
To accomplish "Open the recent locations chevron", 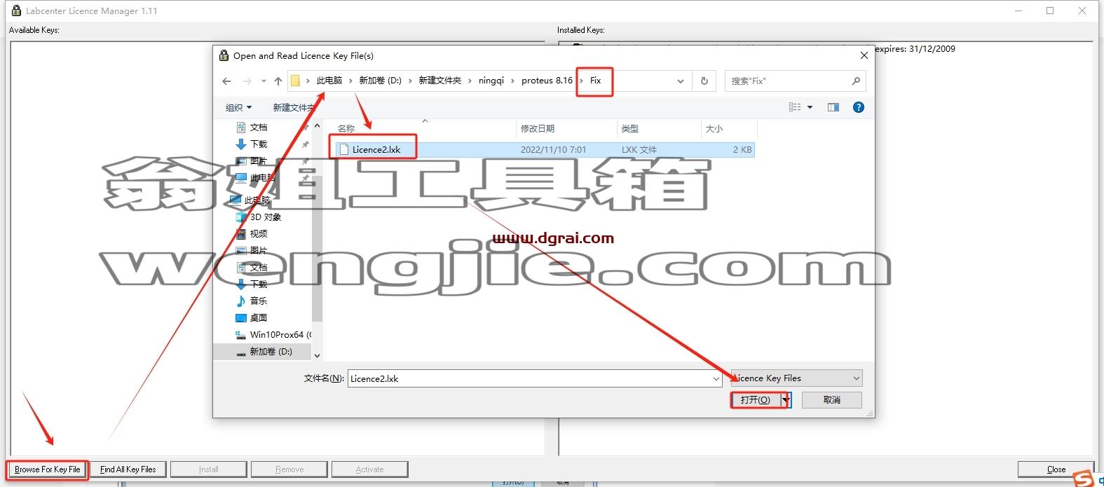I will pyautogui.click(x=264, y=81).
